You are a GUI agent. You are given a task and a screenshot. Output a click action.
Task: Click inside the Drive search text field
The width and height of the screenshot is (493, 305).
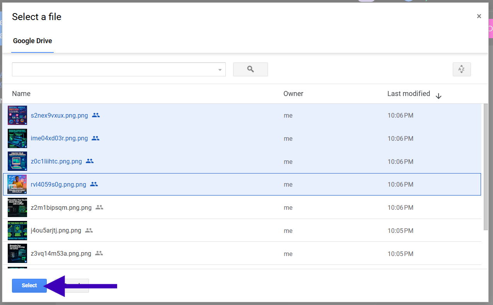[114, 69]
